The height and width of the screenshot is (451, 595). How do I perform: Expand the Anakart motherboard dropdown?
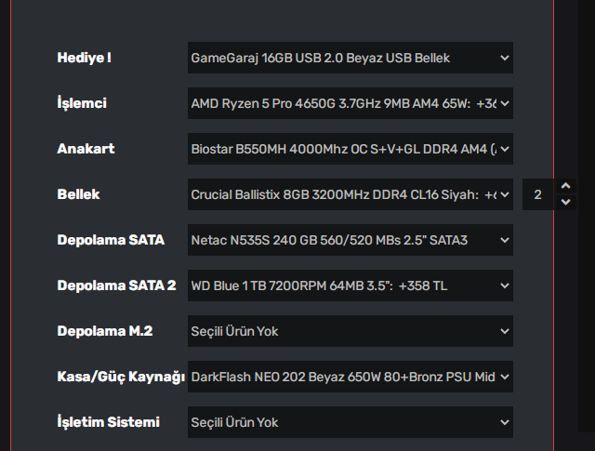pyautogui.click(x=350, y=149)
